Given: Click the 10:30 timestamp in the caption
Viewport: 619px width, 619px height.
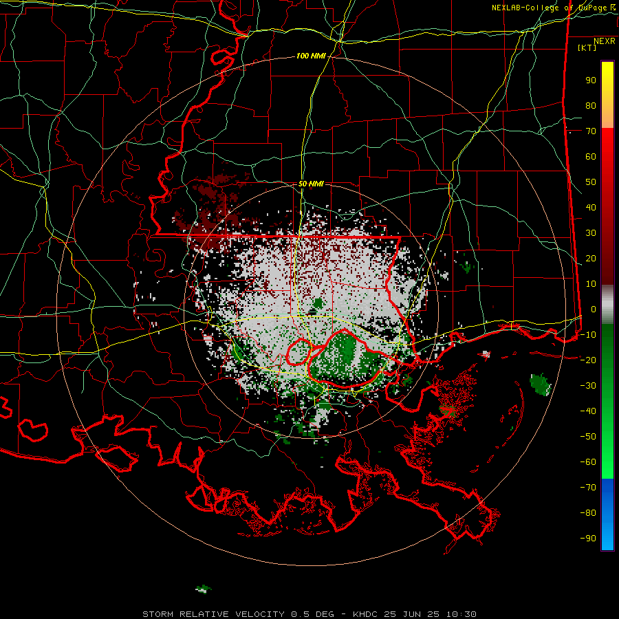Looking at the screenshot, I should coord(461,614).
